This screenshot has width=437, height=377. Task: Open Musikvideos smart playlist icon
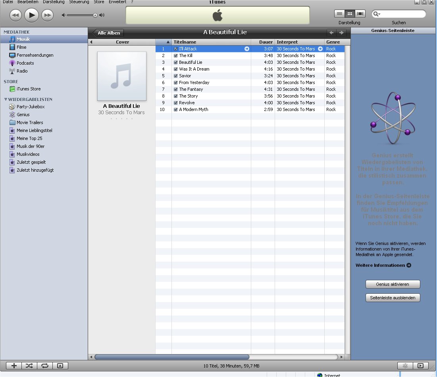tap(12, 154)
